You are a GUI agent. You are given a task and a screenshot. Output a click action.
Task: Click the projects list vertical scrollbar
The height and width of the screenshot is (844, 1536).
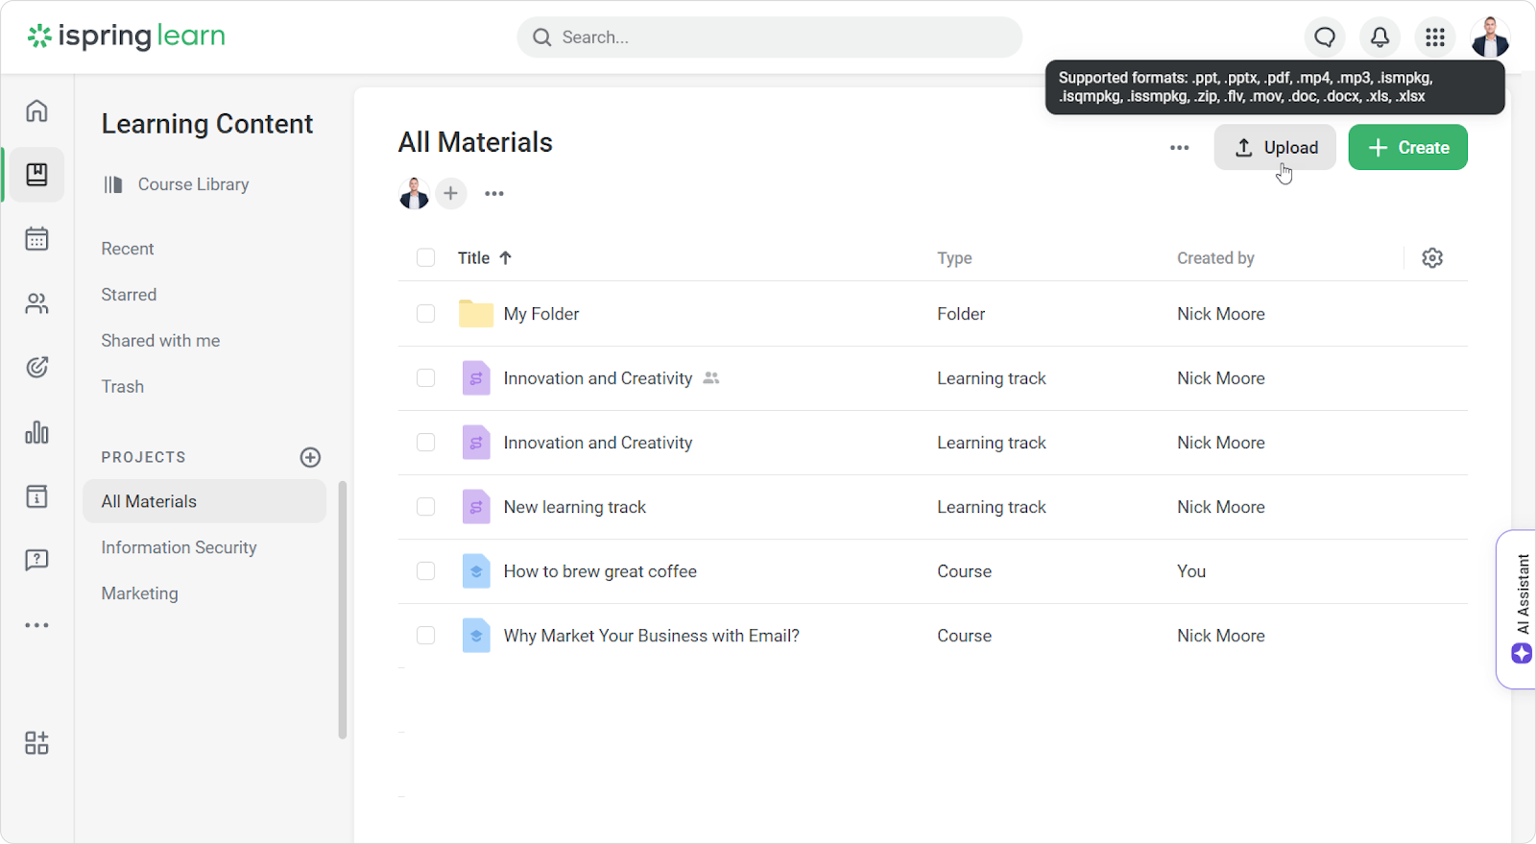click(x=343, y=610)
